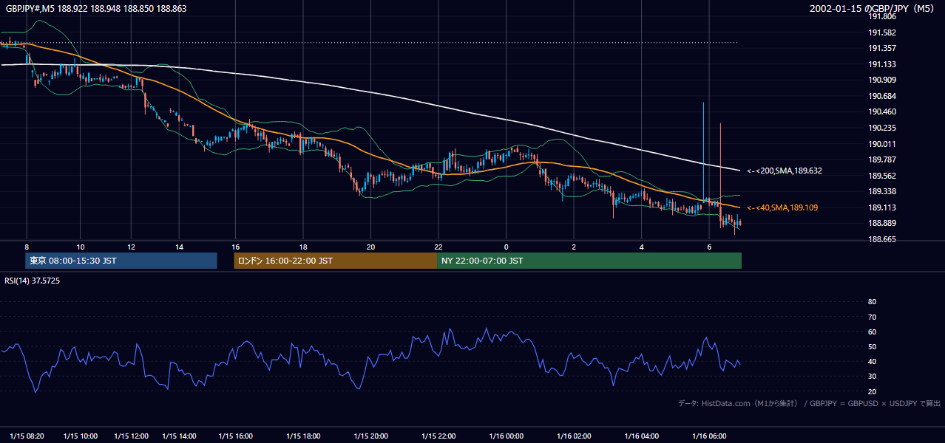Click the hour tick label 2 on the upper chart axis
Screen dimensions: 945x443
[574, 247]
